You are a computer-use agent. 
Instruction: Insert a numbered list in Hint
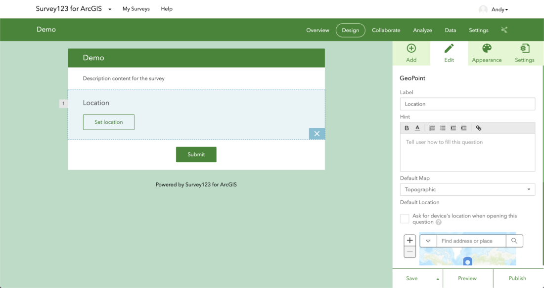pos(432,128)
